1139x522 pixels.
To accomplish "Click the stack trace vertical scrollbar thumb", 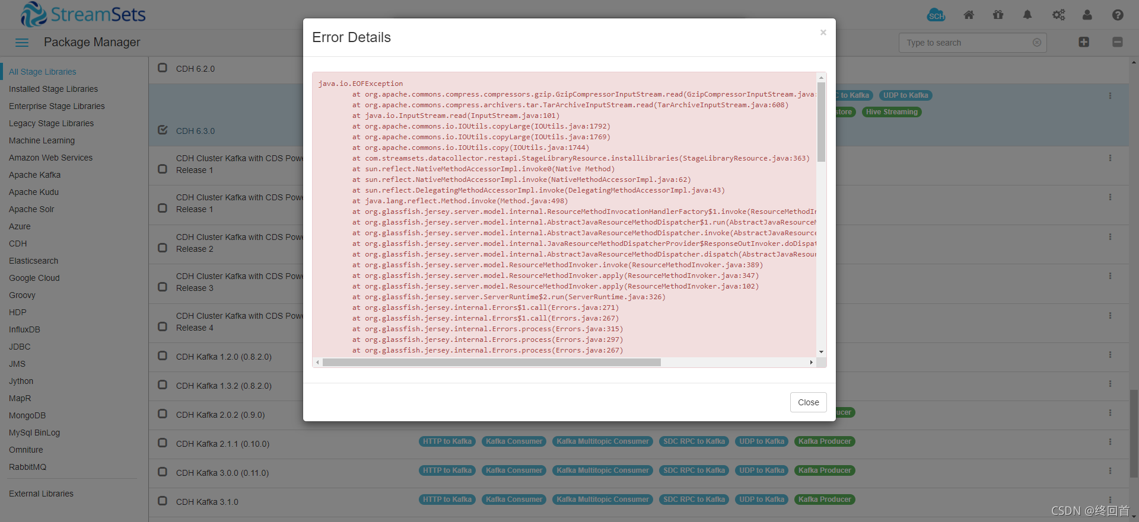I will (x=821, y=121).
